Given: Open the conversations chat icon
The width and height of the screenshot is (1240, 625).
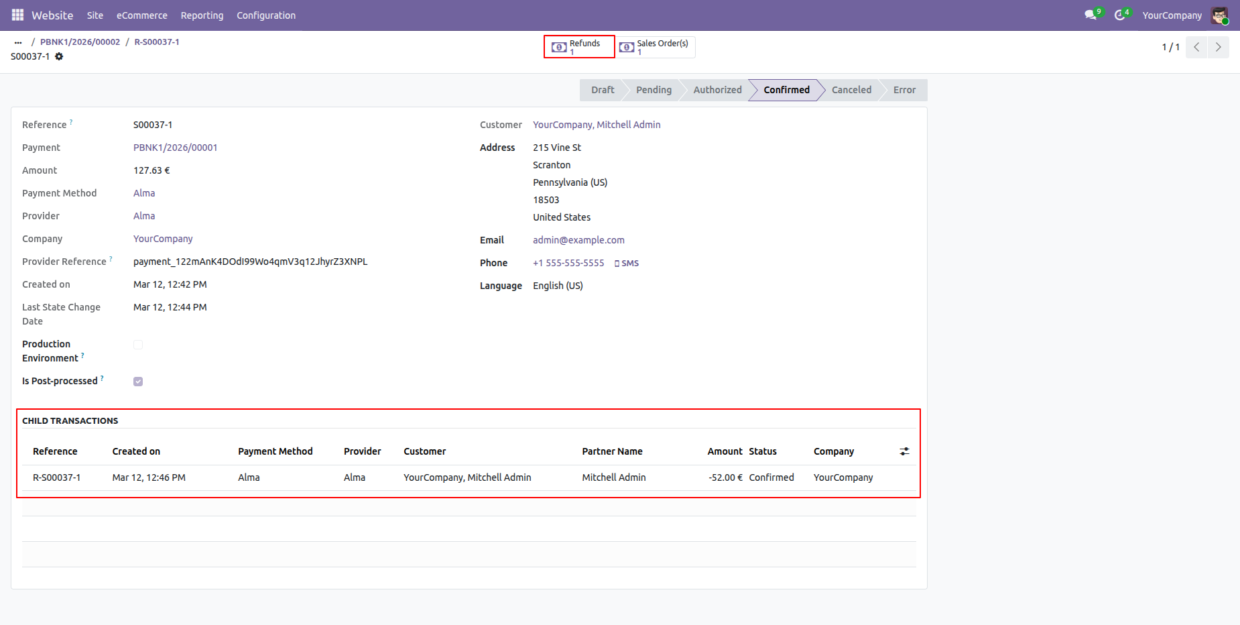Looking at the screenshot, I should click(1091, 15).
